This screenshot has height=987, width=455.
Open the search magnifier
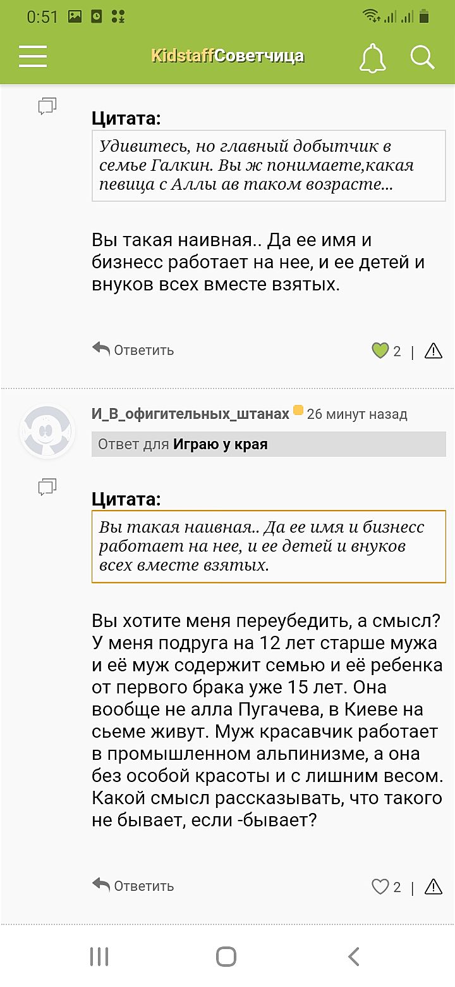coord(422,57)
